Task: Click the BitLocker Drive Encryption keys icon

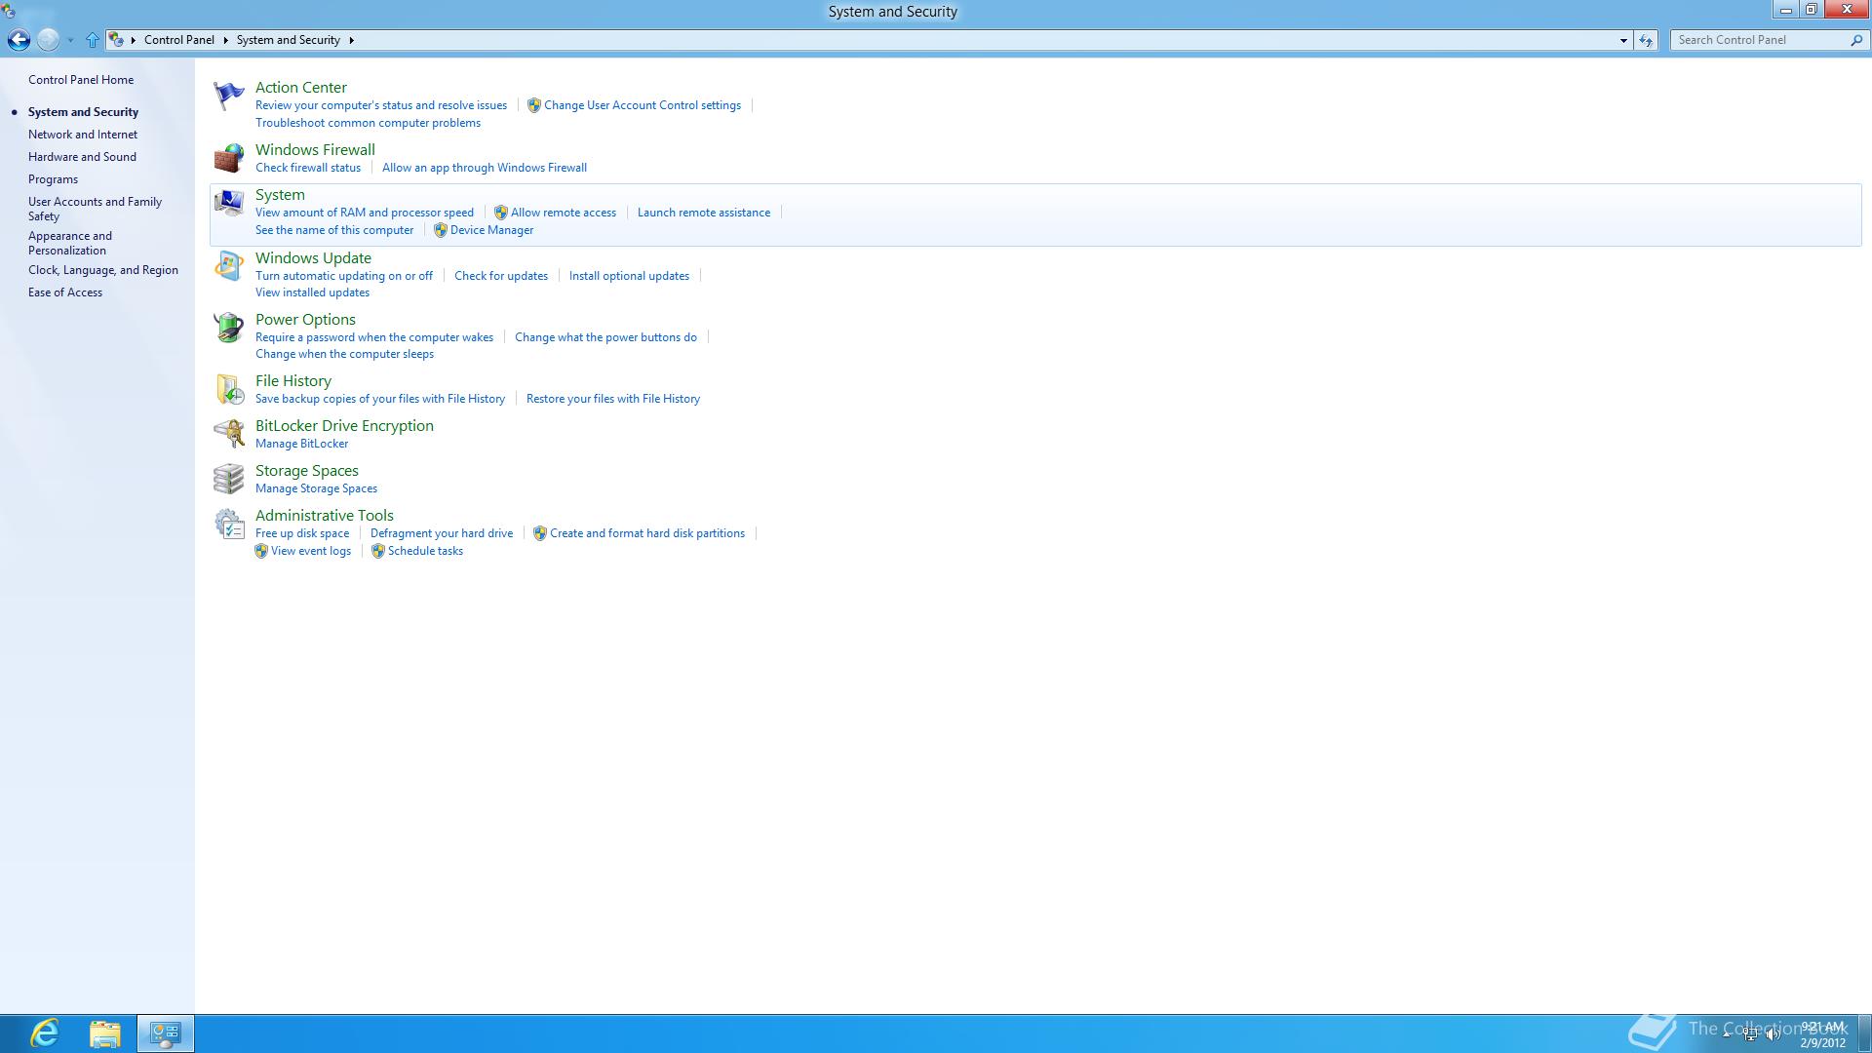Action: [228, 434]
